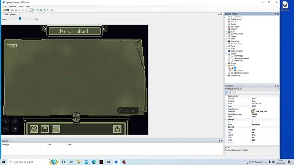Open General Settings in project tree
This screenshot has width=294, height=165.
237,17
